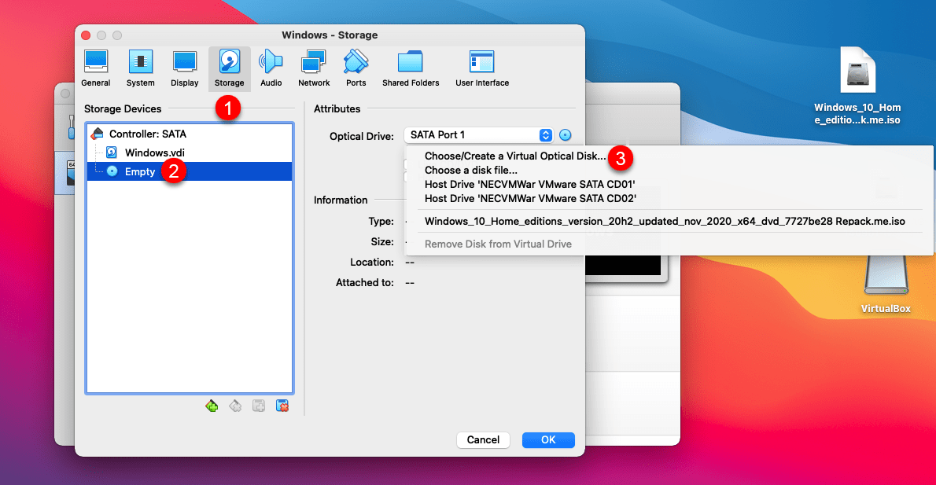Click the hard disk icon beside Windows.vdi
This screenshot has height=485, width=936.
click(x=112, y=152)
